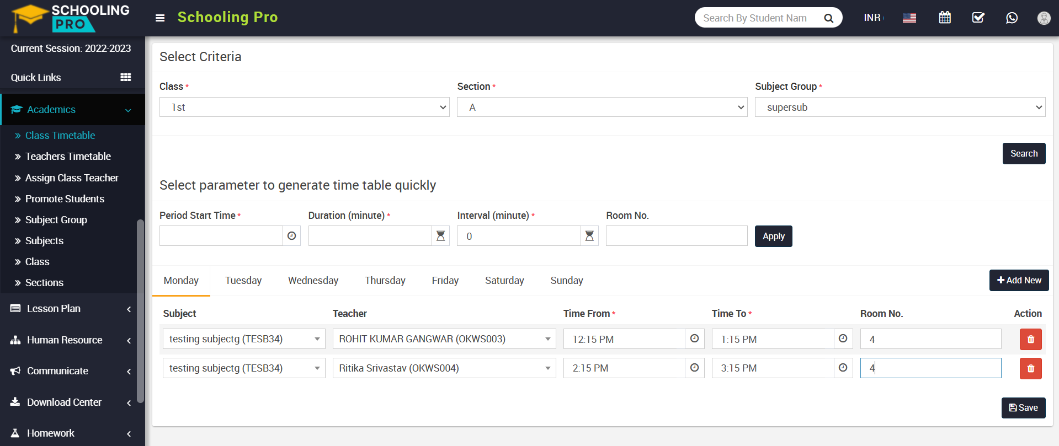The width and height of the screenshot is (1059, 446).
Task: Click the Interval hourglass icon
Action: (589, 236)
